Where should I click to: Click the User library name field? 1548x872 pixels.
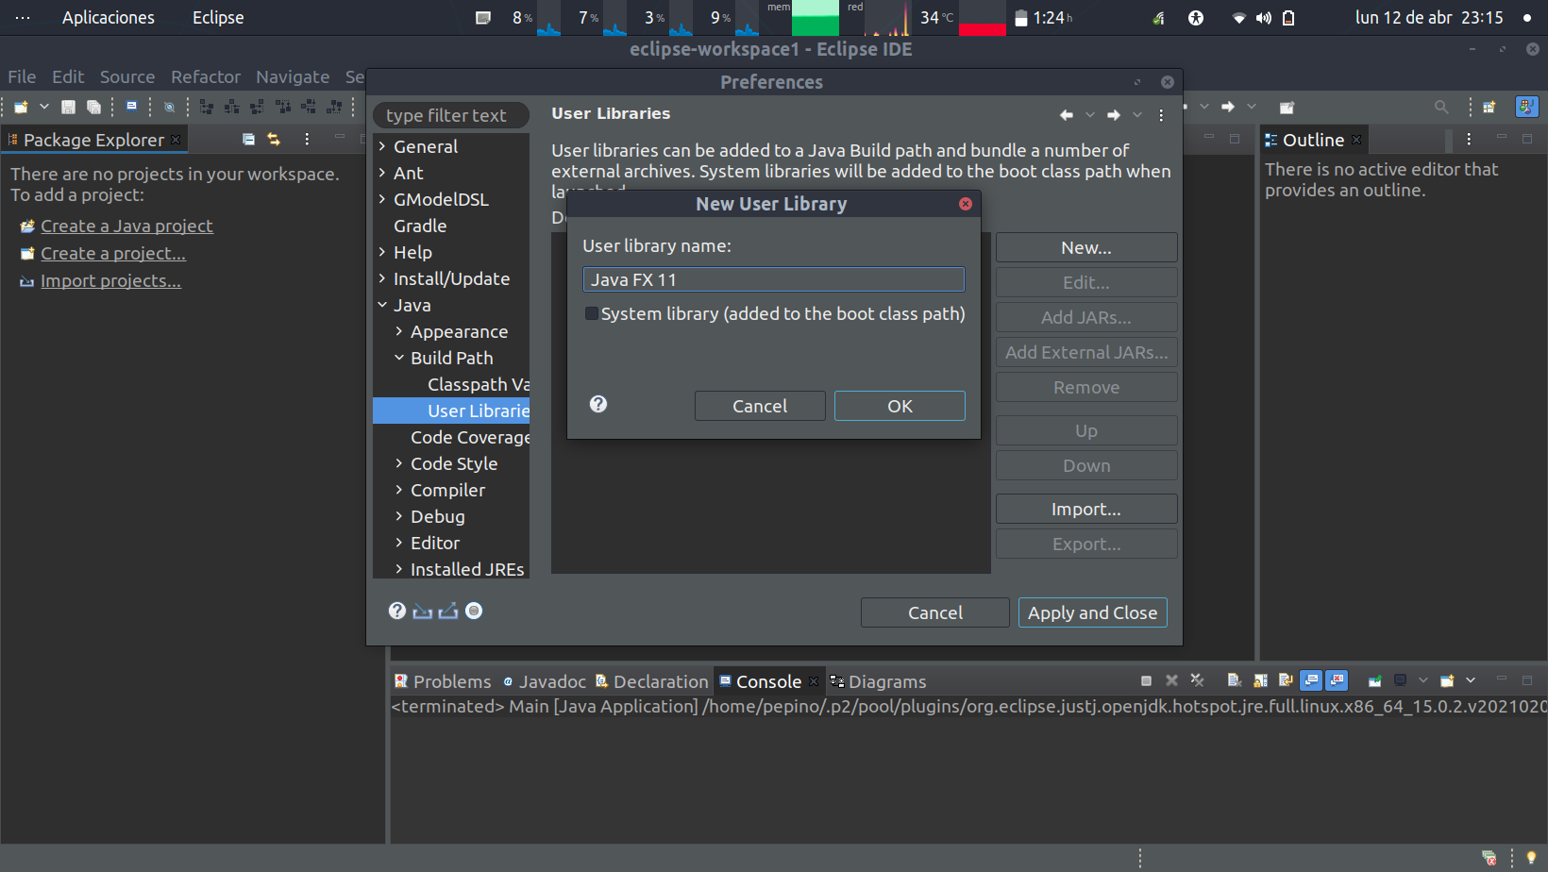click(x=774, y=279)
